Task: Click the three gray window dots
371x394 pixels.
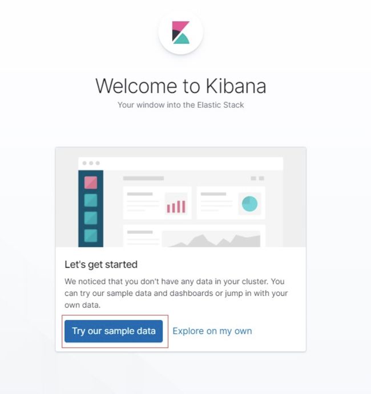Action: (91, 163)
